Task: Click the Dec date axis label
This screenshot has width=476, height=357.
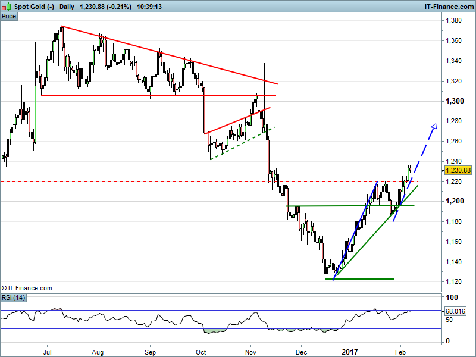Action: [x=301, y=352]
